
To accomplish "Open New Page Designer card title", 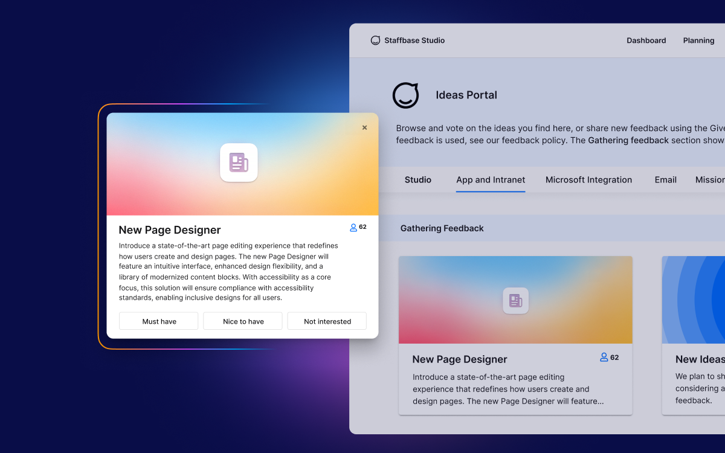I will pos(460,359).
